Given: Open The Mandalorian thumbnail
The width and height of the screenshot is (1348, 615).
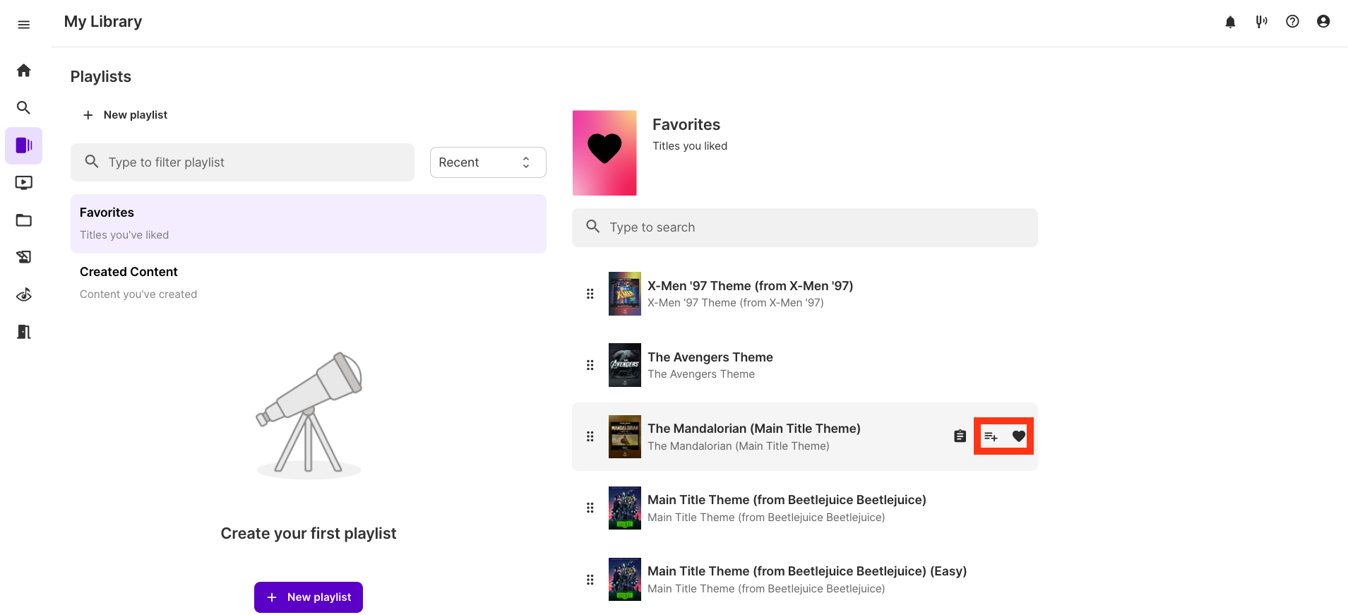Looking at the screenshot, I should (625, 436).
